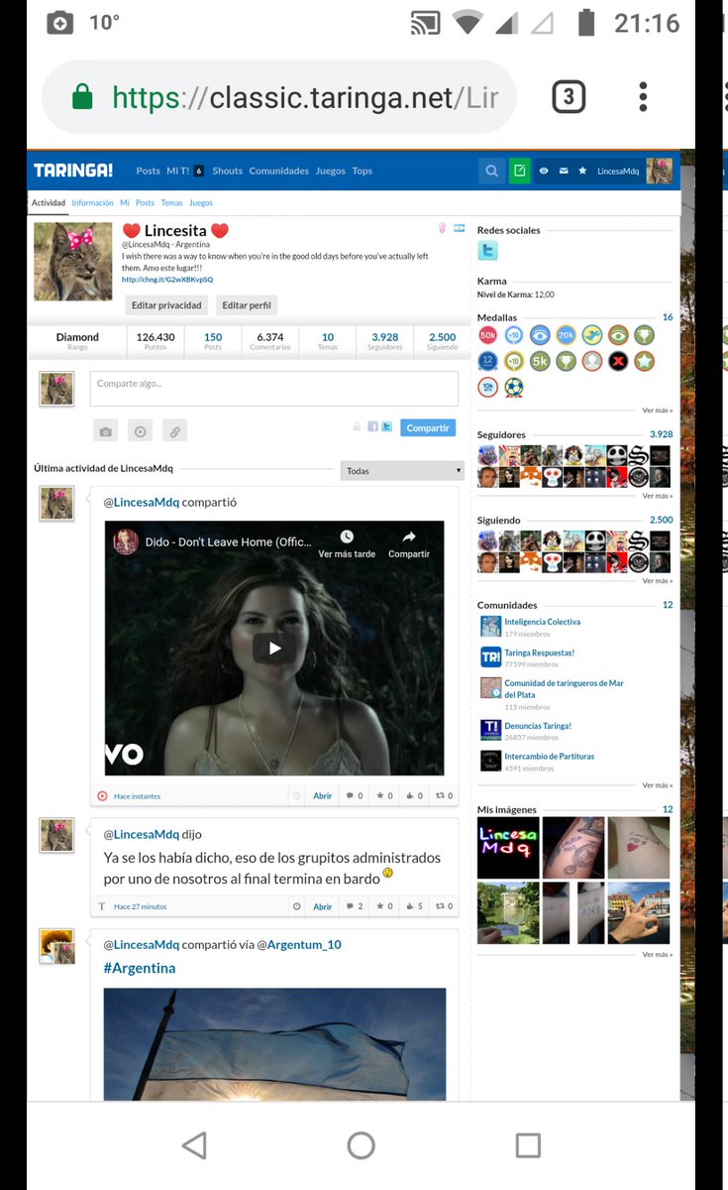Screen dimensions: 728x1190
Task: Open Comunidades in top navigation
Action: [279, 171]
